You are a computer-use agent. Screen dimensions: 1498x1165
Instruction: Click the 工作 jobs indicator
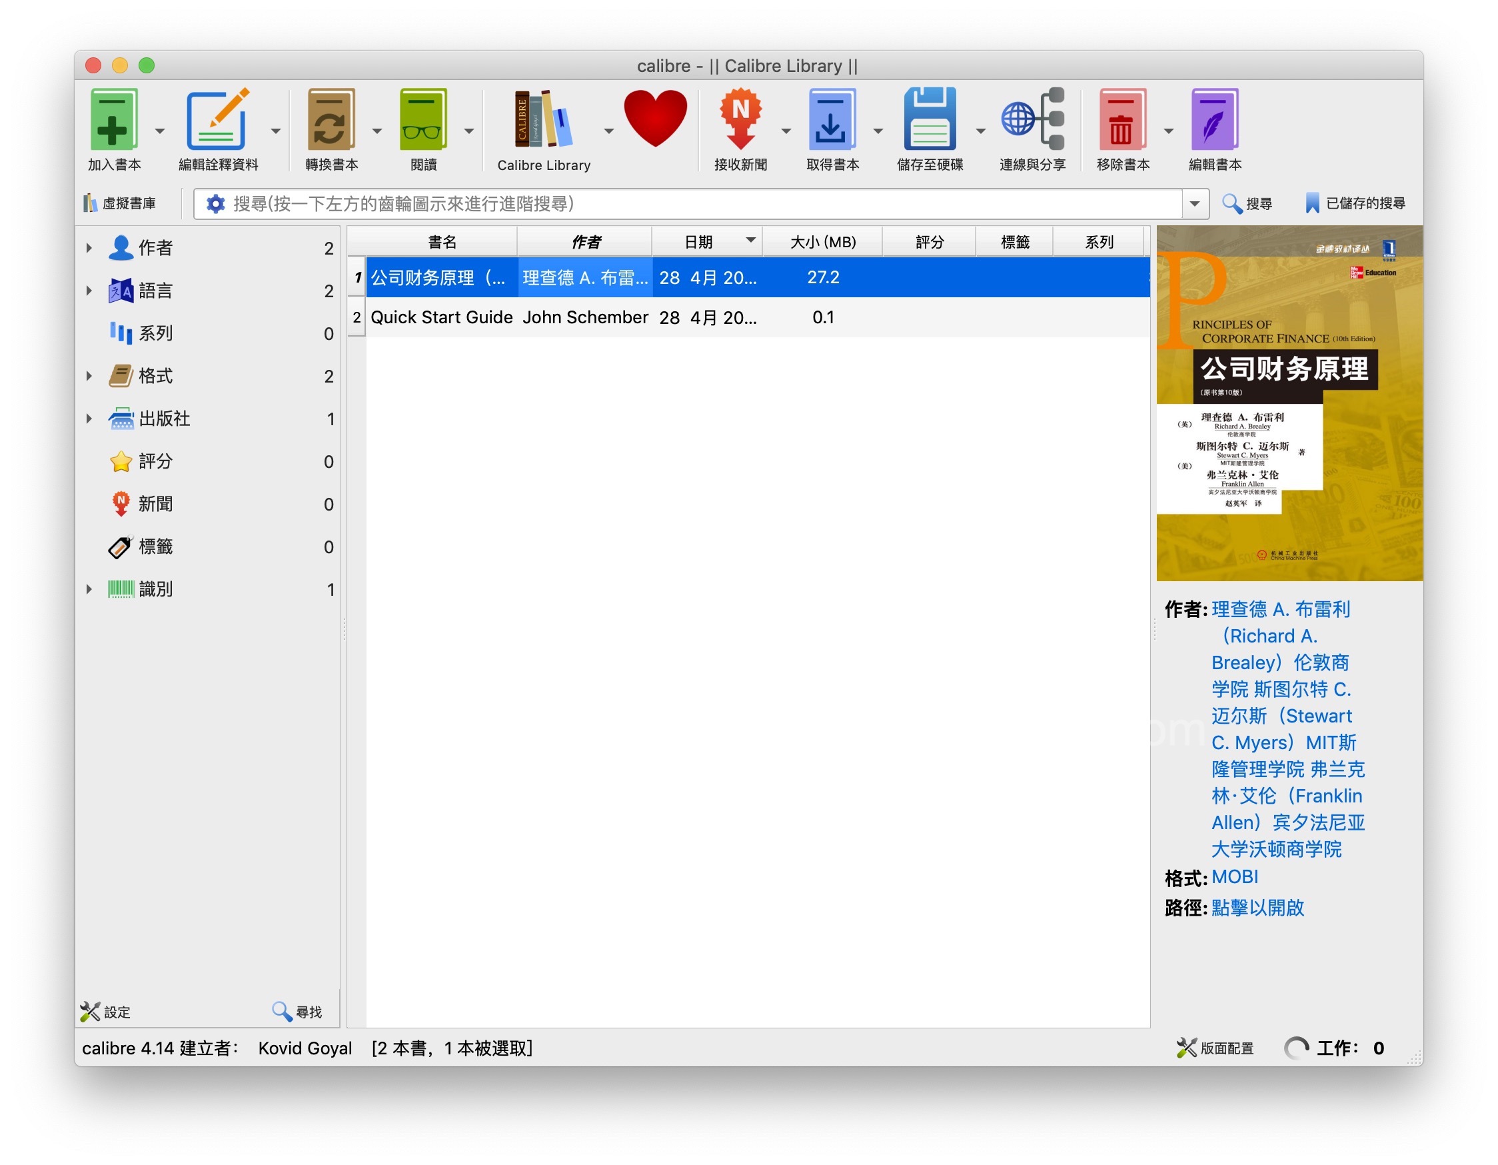click(1334, 1048)
